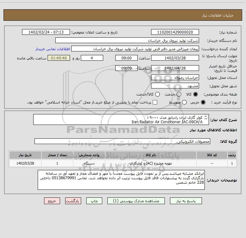This screenshot has height=238, width=246.
Task: Click the اطلاعات کالاهای مورد نیاز heading
Action: 213,130
